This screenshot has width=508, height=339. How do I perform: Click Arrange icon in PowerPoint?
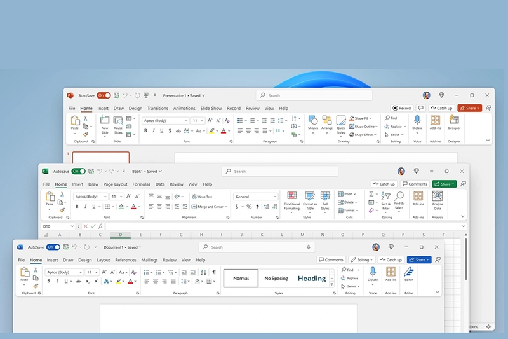(327, 121)
